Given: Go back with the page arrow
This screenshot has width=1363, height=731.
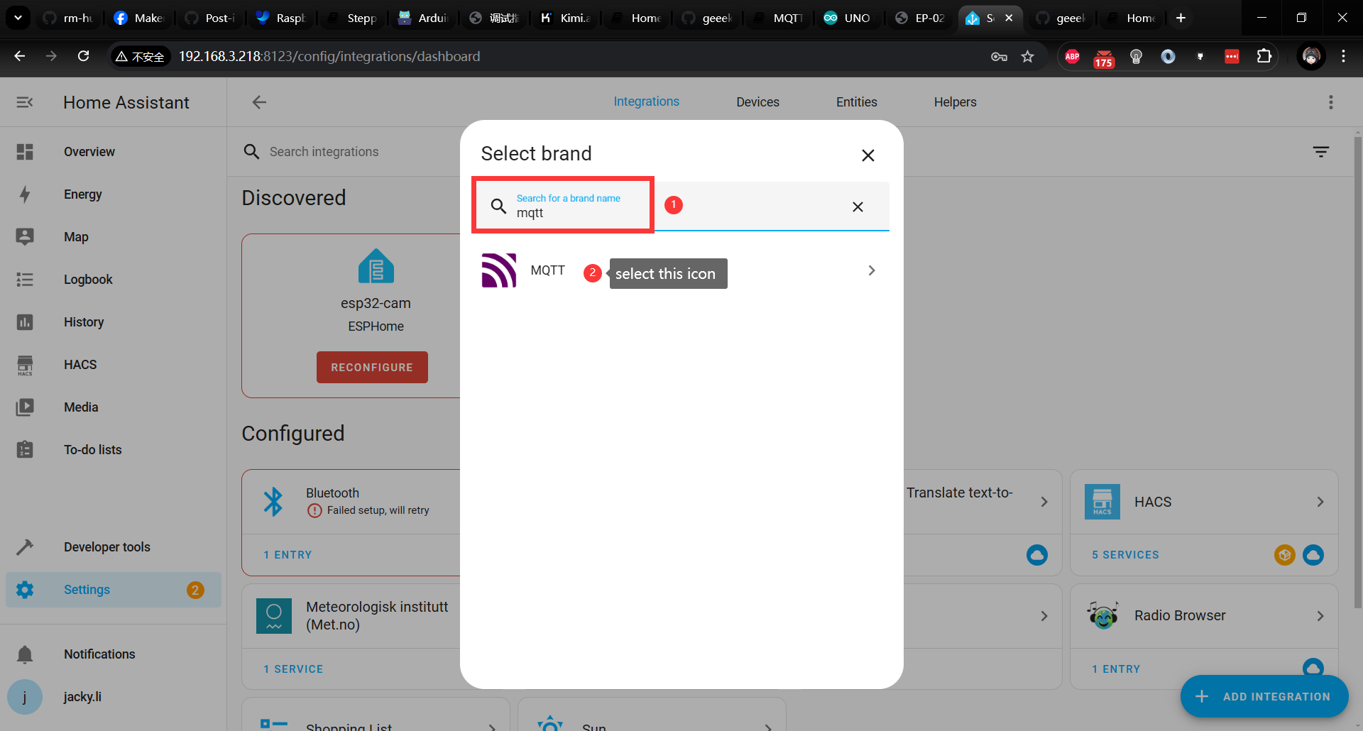Looking at the screenshot, I should tap(259, 102).
